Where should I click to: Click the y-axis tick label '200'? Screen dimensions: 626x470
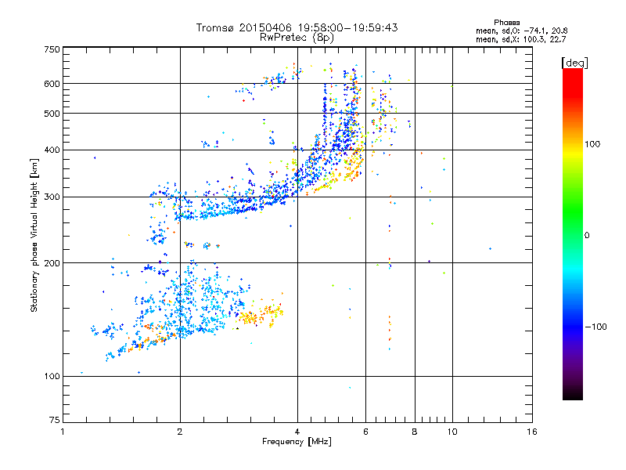[52, 263]
